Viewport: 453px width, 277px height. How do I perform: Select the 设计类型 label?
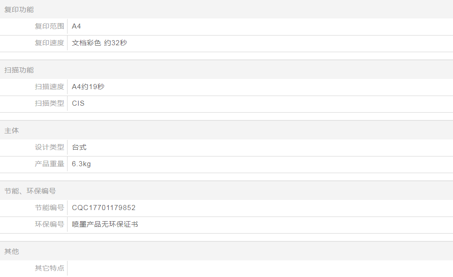[x=50, y=147]
